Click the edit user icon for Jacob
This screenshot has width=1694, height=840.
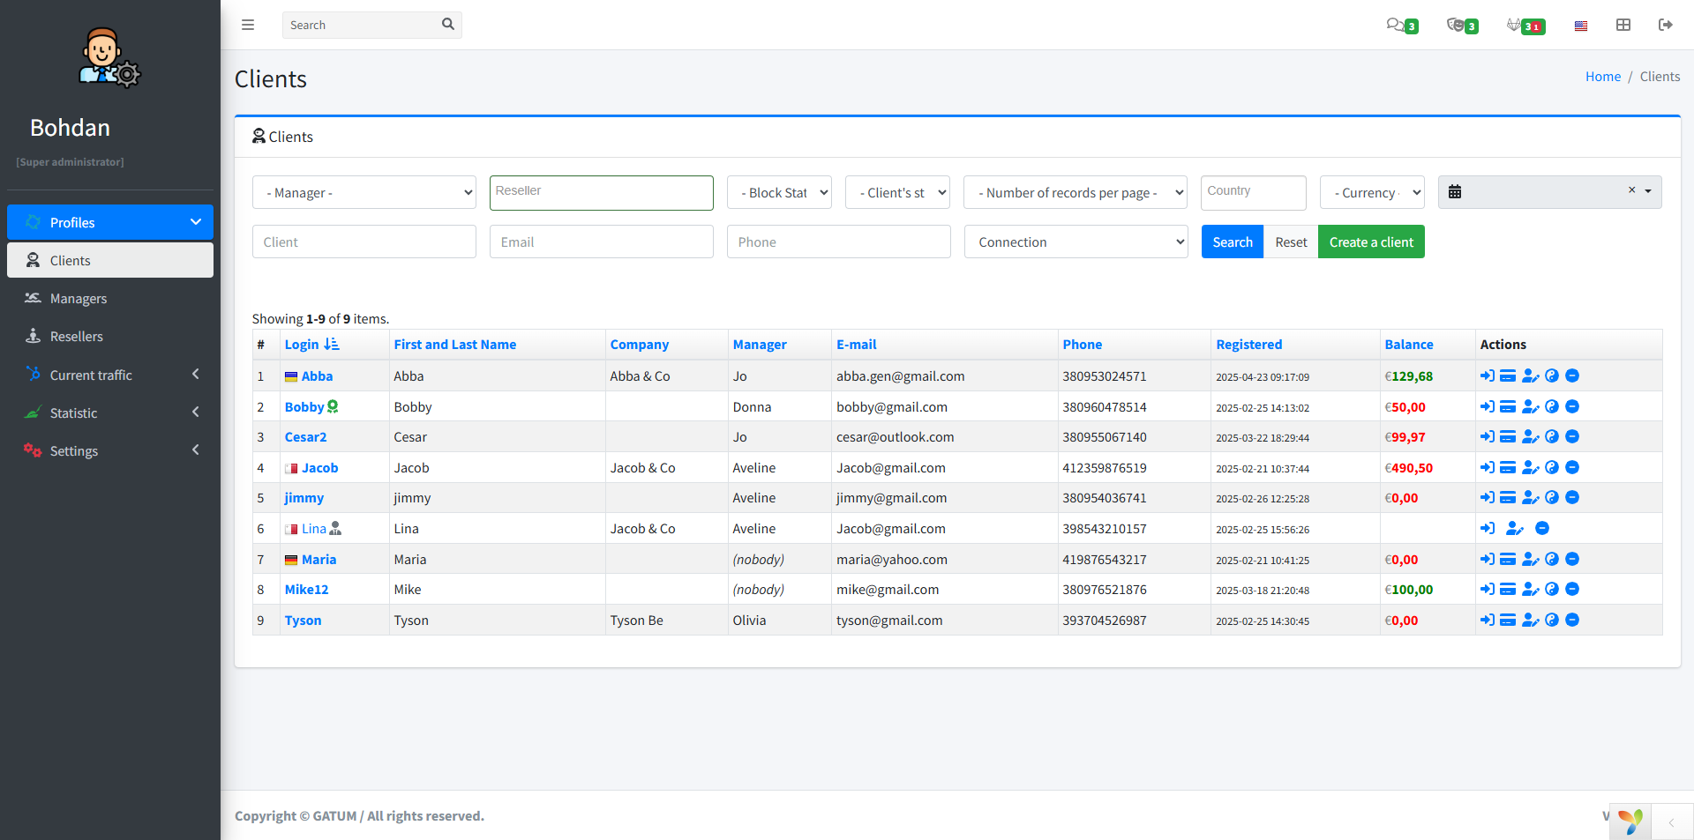[1530, 468]
